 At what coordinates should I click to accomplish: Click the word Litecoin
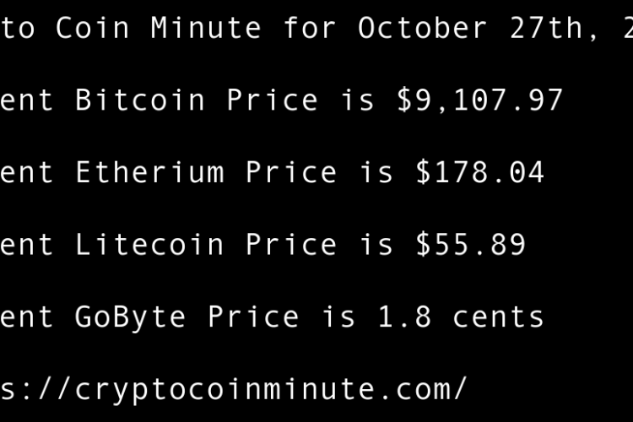149,245
